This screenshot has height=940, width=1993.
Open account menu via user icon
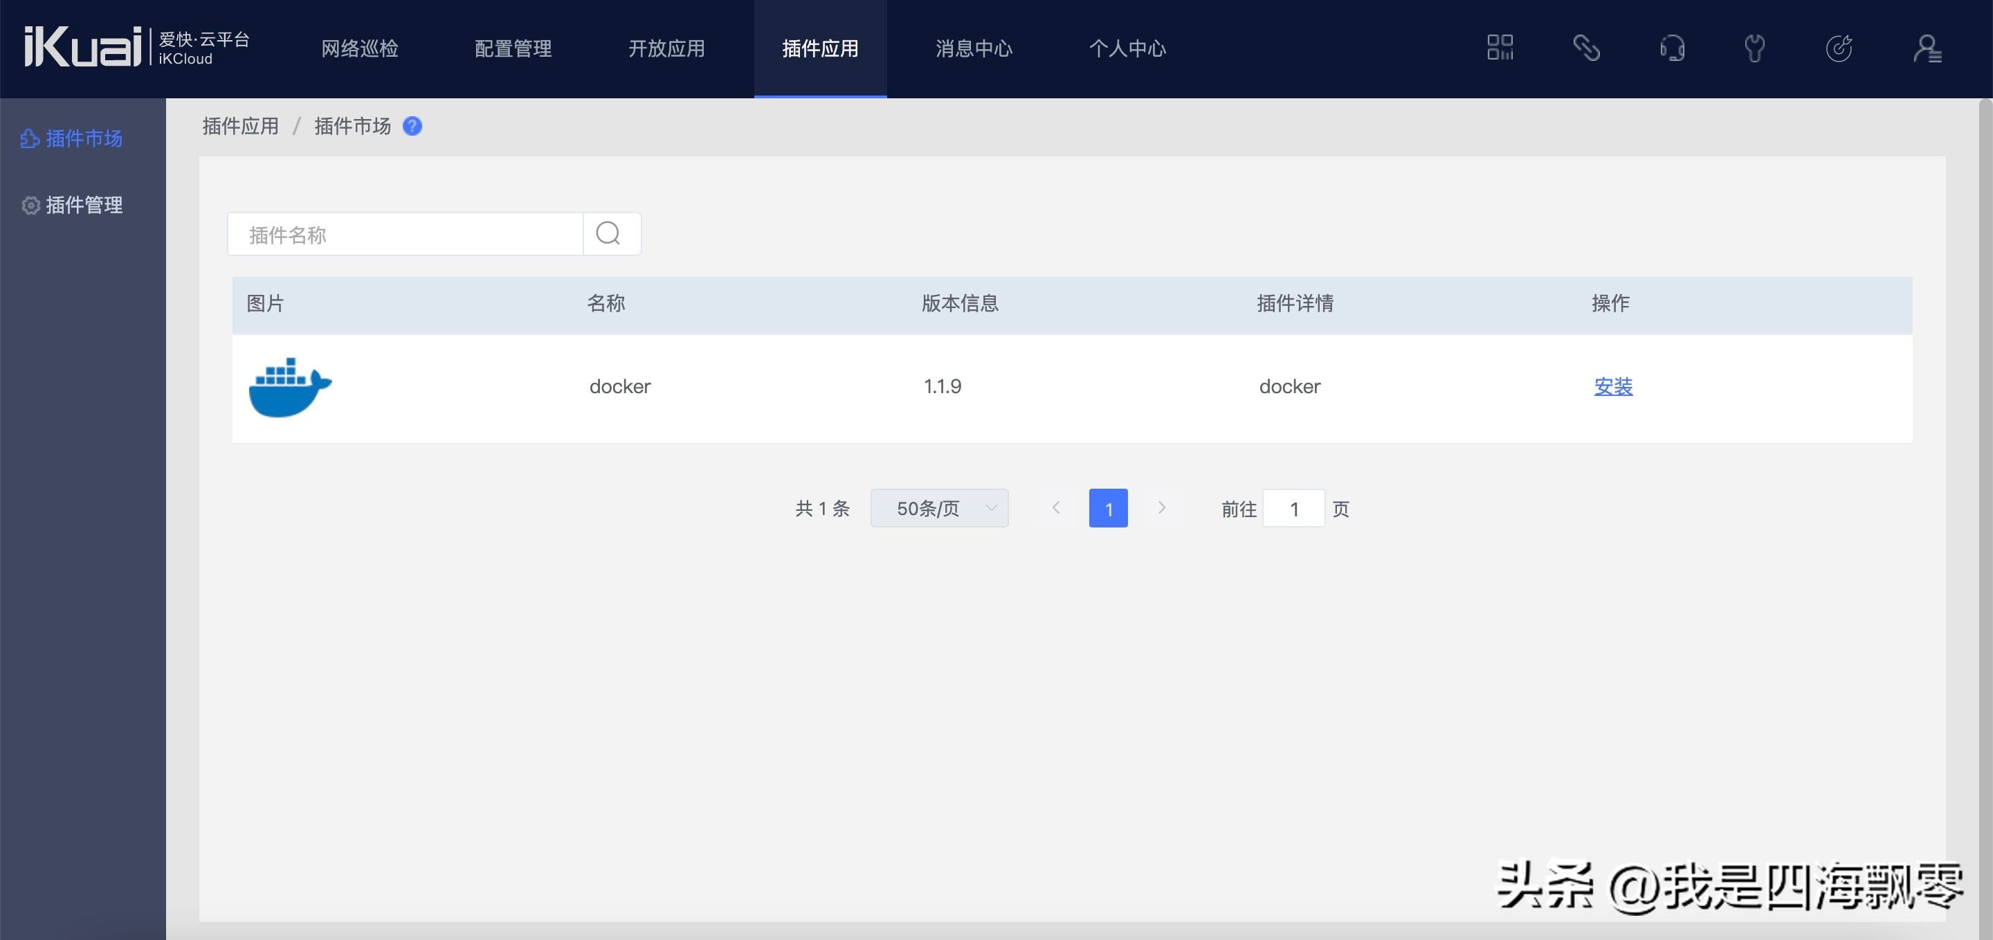[1927, 48]
